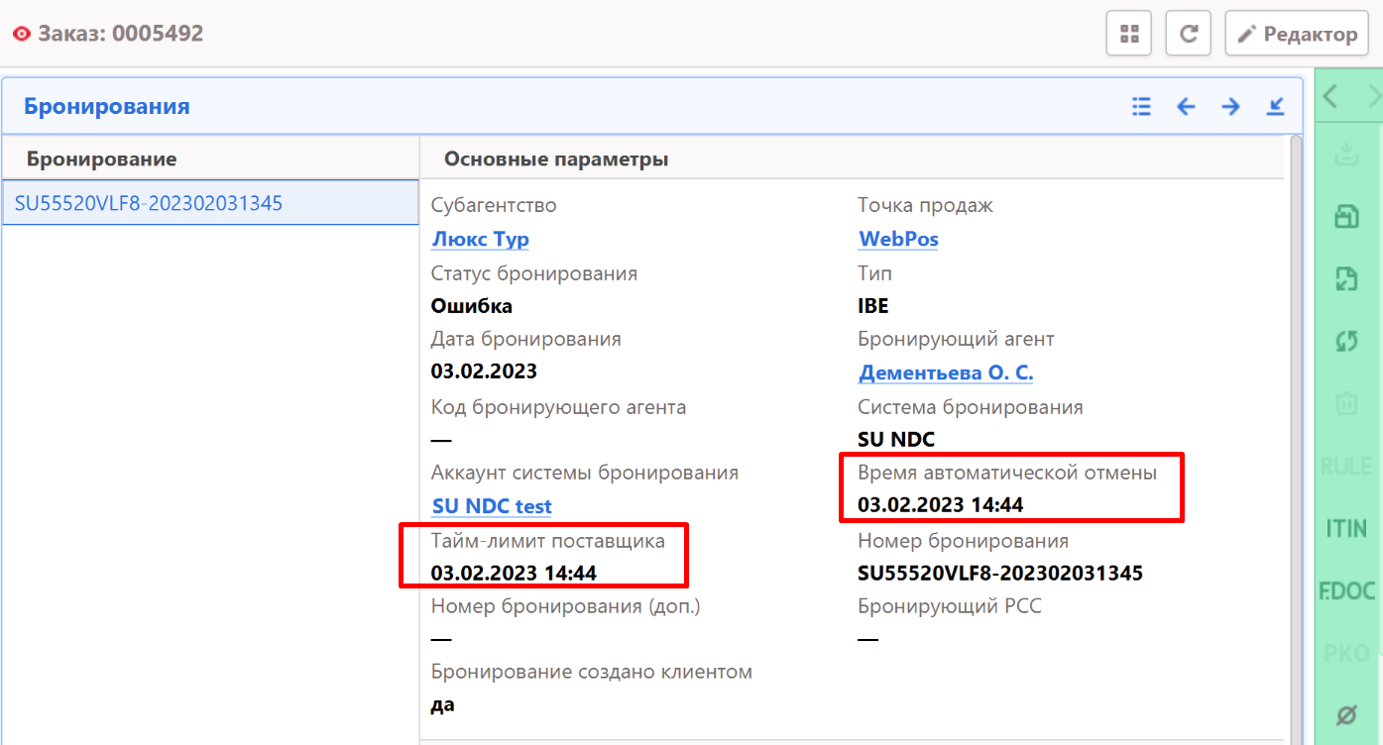Click the ITIN button in sidebar
The height and width of the screenshot is (745, 1383).
pos(1346,529)
